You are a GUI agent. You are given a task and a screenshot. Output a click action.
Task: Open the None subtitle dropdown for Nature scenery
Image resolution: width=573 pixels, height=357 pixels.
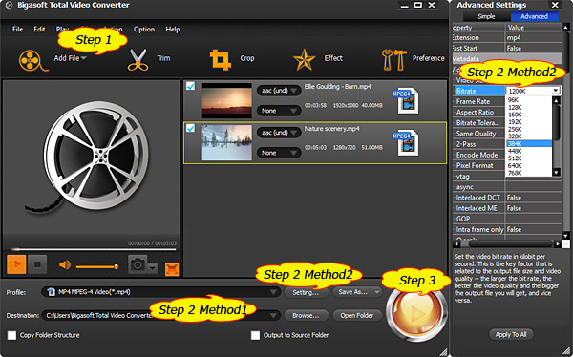[279, 153]
